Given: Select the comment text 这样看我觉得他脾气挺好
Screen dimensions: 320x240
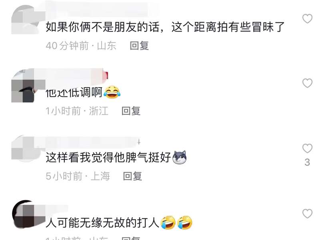Looking at the screenshot, I should 108,157.
